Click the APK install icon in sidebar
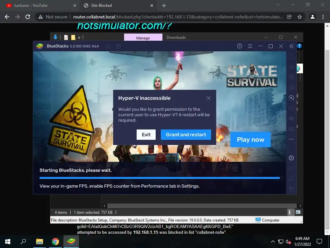Screen dimensions: 330x248 pyautogui.click(x=291, y=129)
